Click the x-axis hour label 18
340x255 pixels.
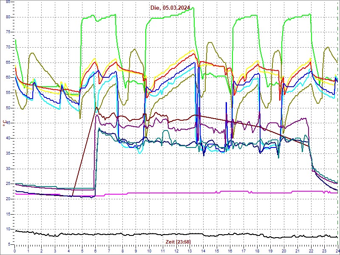(257, 250)
